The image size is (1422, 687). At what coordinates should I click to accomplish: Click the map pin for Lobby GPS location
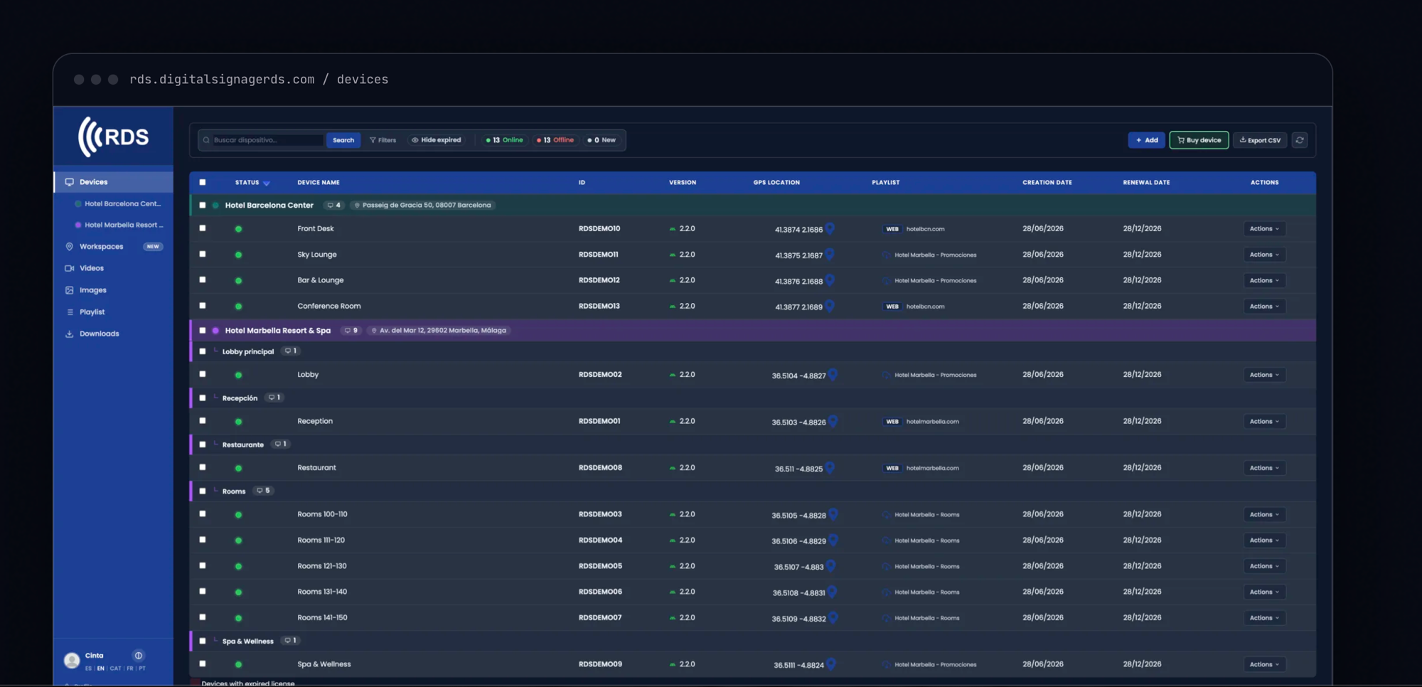833,374
